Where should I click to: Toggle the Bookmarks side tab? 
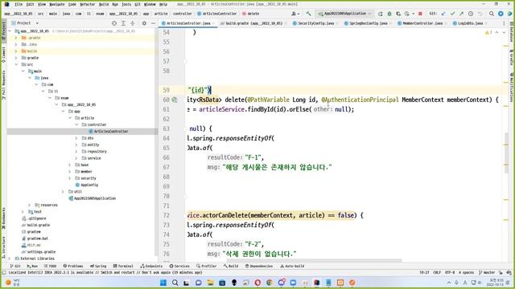pos(3,218)
